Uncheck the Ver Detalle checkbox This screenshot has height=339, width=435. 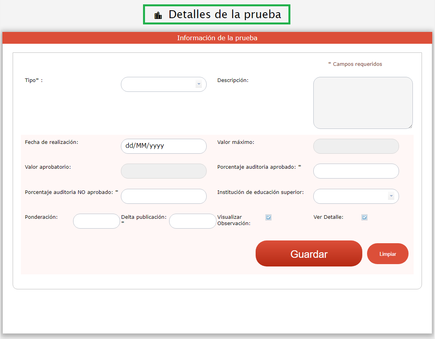365,217
